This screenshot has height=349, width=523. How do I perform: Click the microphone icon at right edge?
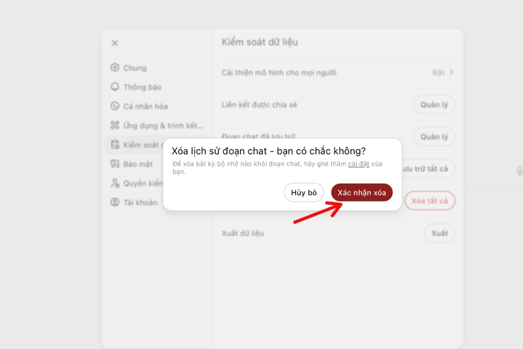coord(518,171)
